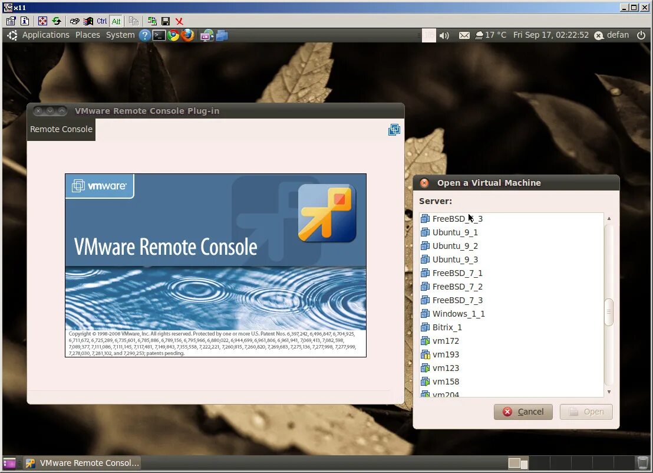Click the vm172 powered-on VM icon
Screen dimensions: 653x473
click(x=425, y=341)
